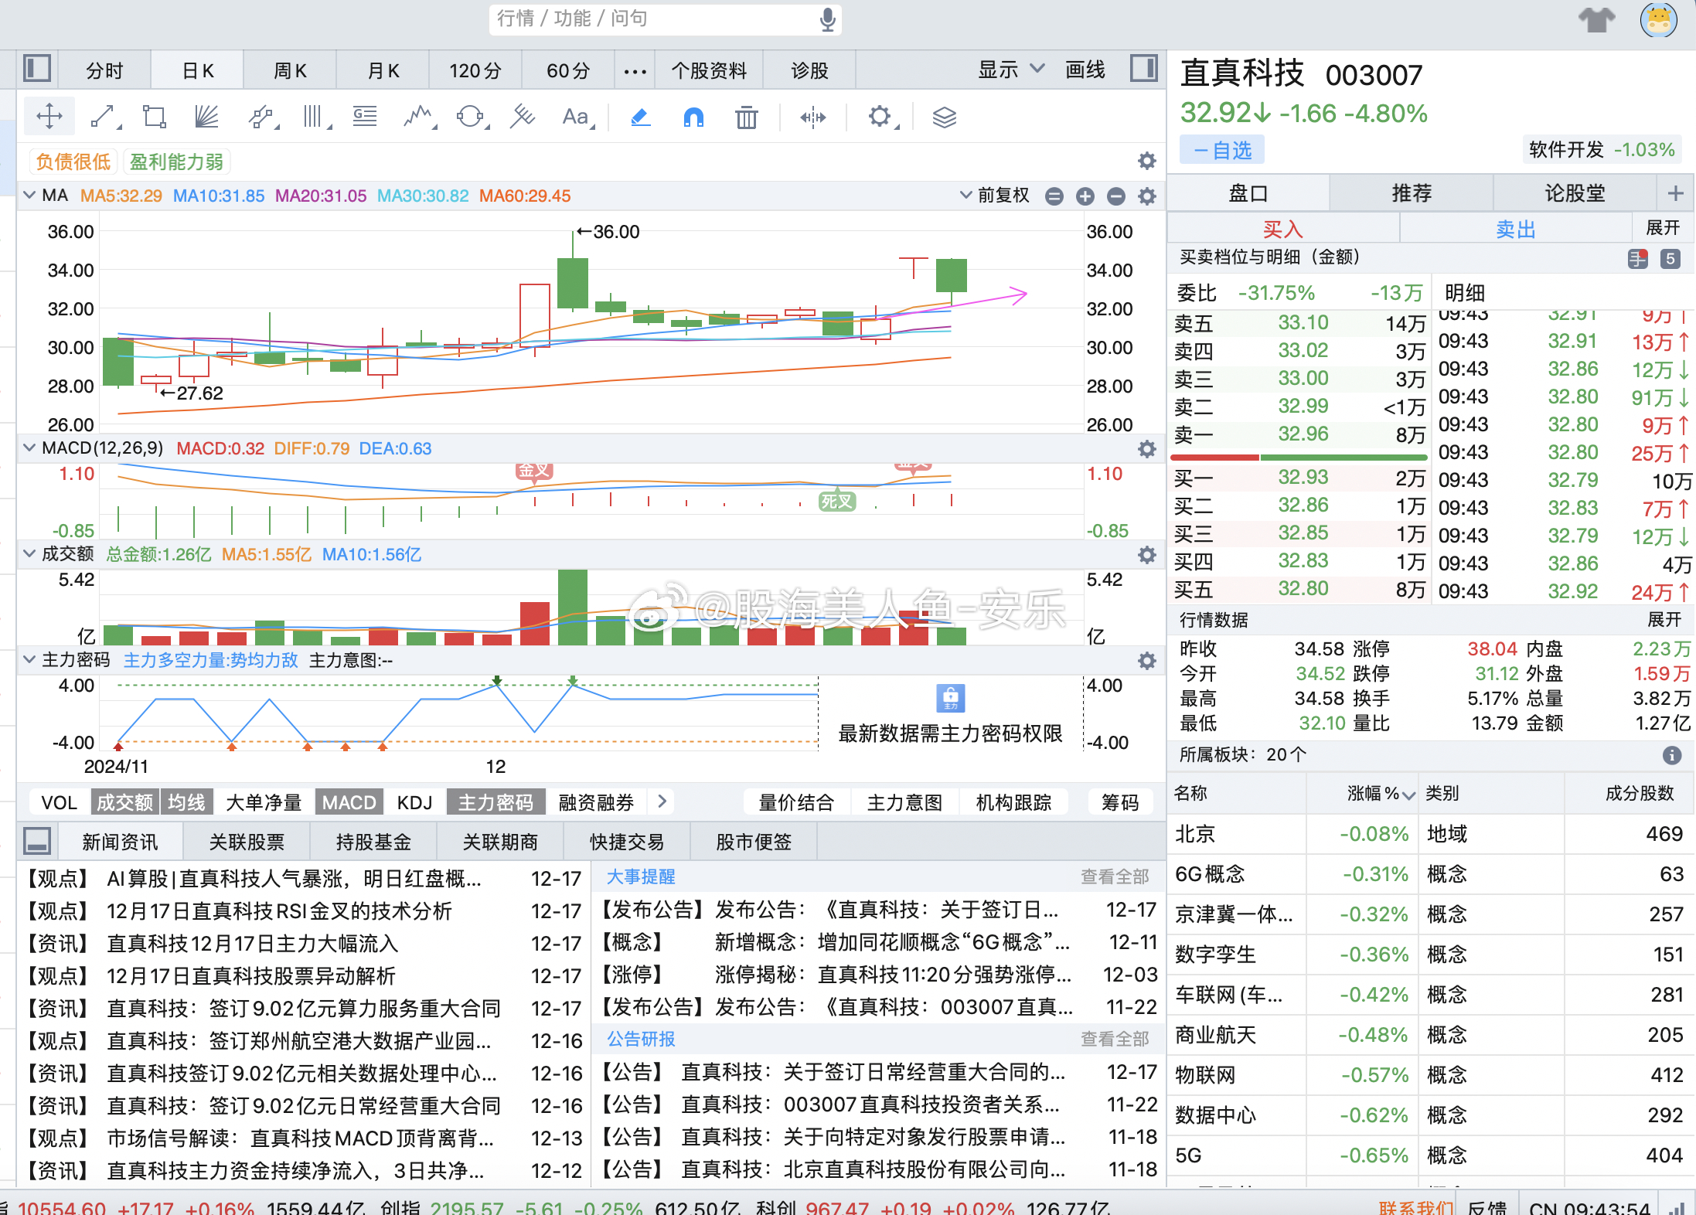Select the Aa text annotation tool

point(575,117)
